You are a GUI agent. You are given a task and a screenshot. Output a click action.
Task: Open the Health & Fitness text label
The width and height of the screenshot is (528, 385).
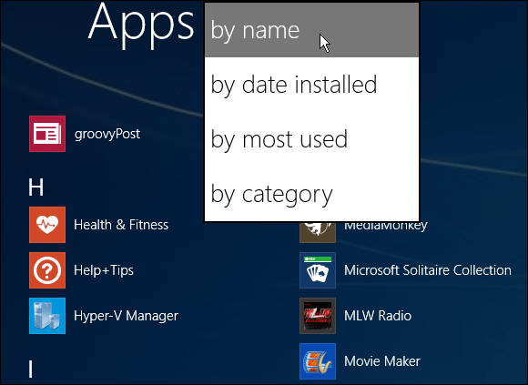(121, 225)
